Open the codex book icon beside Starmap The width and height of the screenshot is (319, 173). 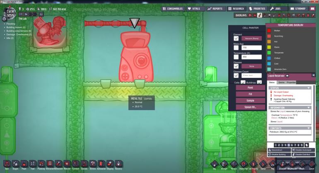(x=312, y=9)
